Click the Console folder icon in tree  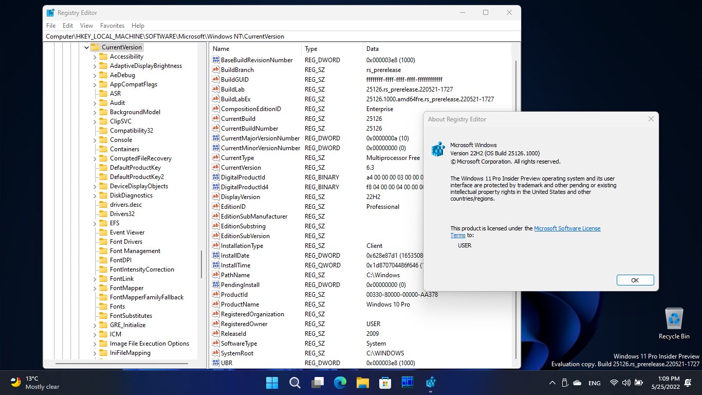103,140
